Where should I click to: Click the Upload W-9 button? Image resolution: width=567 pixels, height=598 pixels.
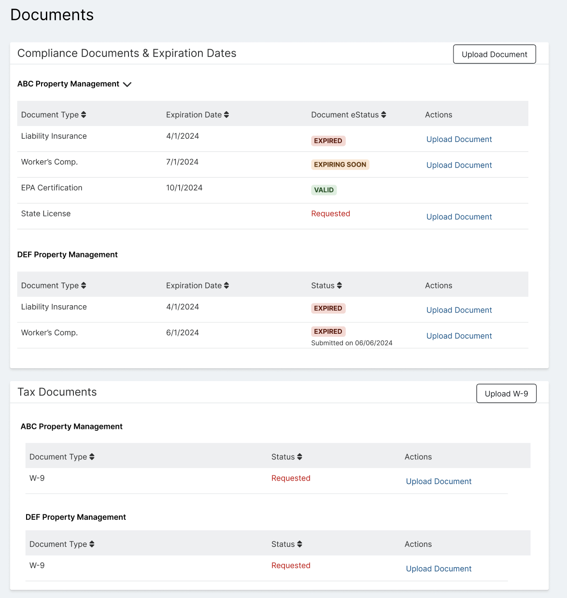506,394
